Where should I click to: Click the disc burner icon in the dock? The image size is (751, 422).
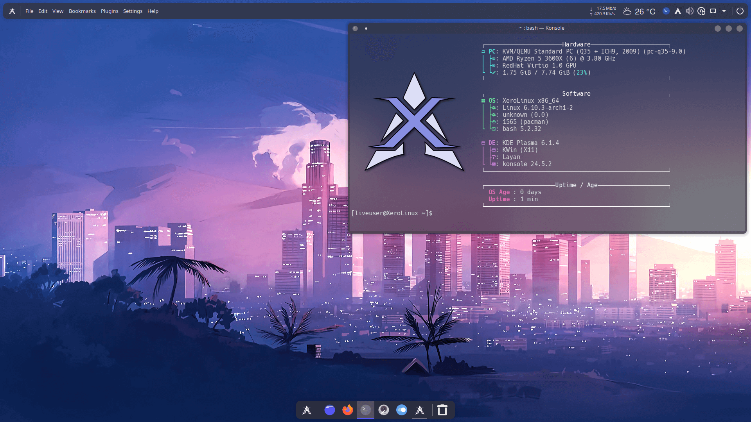pos(384,410)
